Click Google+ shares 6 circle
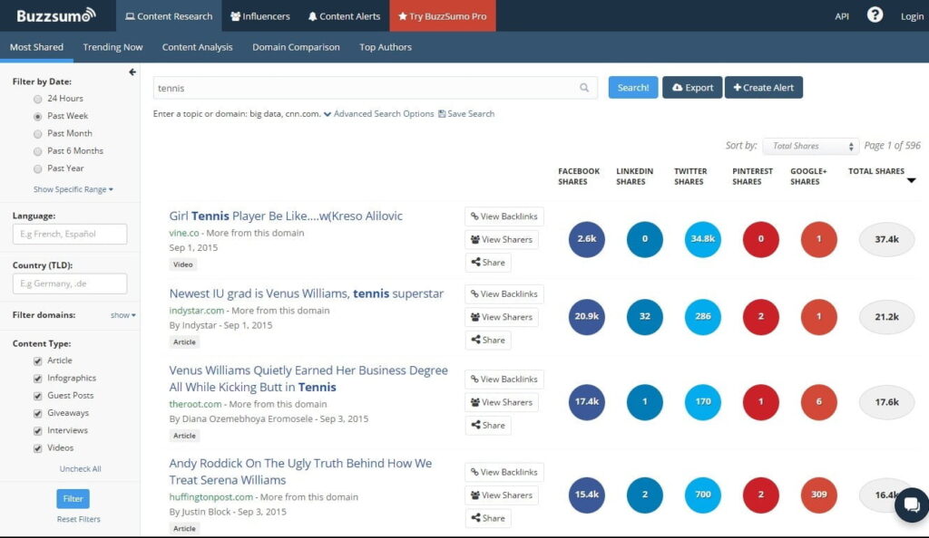Image resolution: width=929 pixels, height=538 pixels. click(819, 401)
